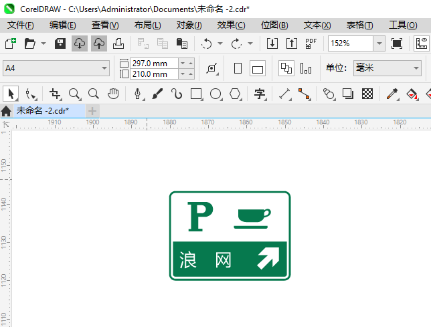Decrease page height with down stepper
The image size is (431, 327).
pos(183,74)
